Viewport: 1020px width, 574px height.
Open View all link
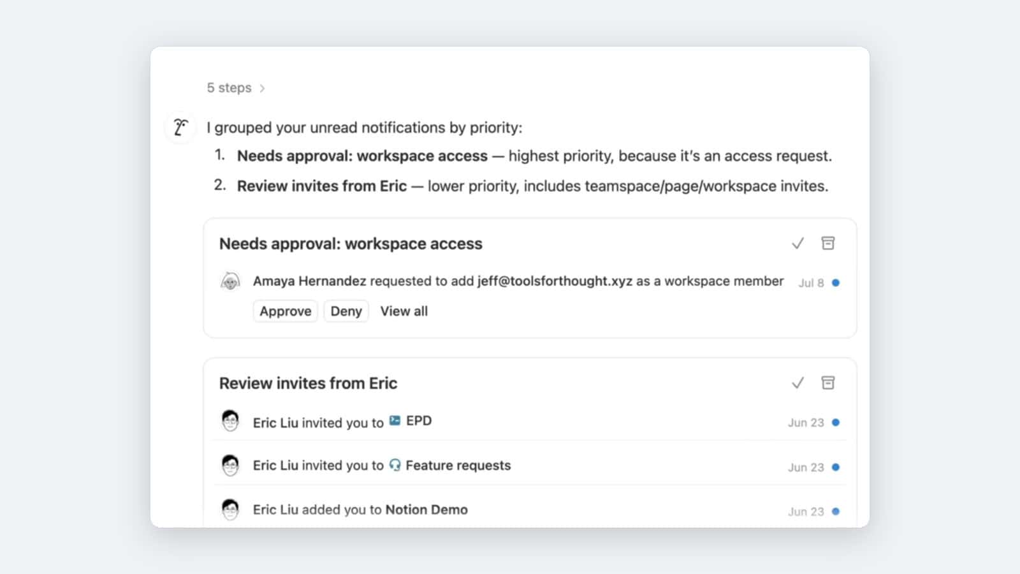pos(404,311)
